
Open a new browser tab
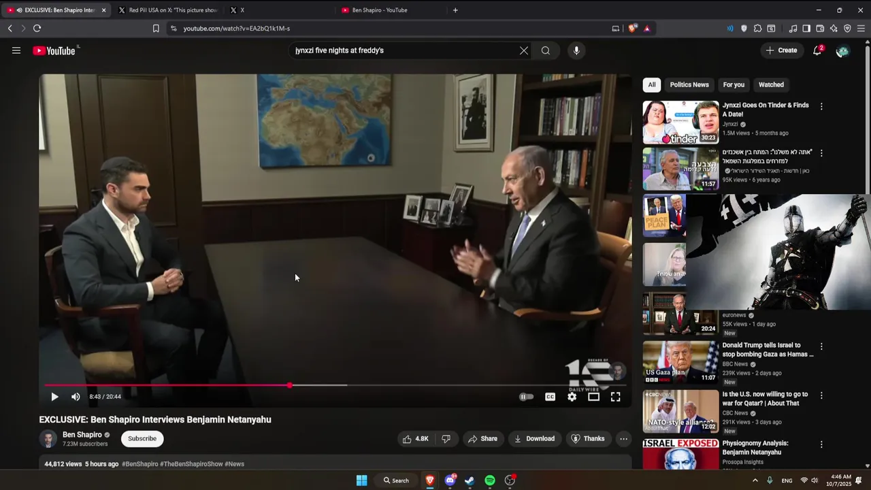(455, 10)
